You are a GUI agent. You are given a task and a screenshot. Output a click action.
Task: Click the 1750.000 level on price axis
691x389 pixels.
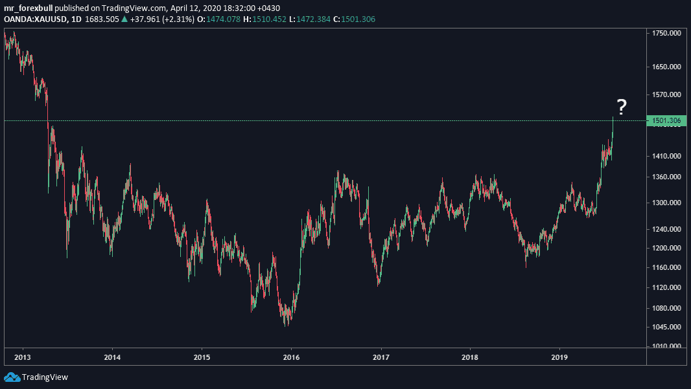[x=667, y=32]
